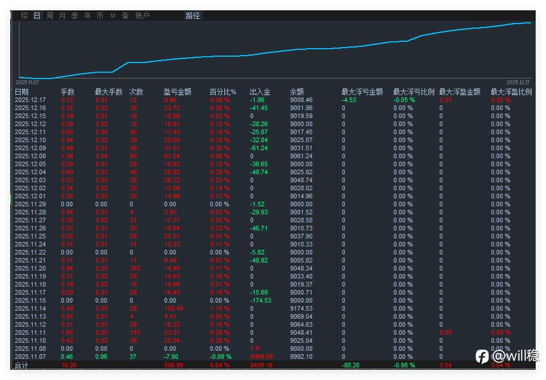Click the withdrawal value -174.53
The image size is (546, 380).
tap(260, 300)
